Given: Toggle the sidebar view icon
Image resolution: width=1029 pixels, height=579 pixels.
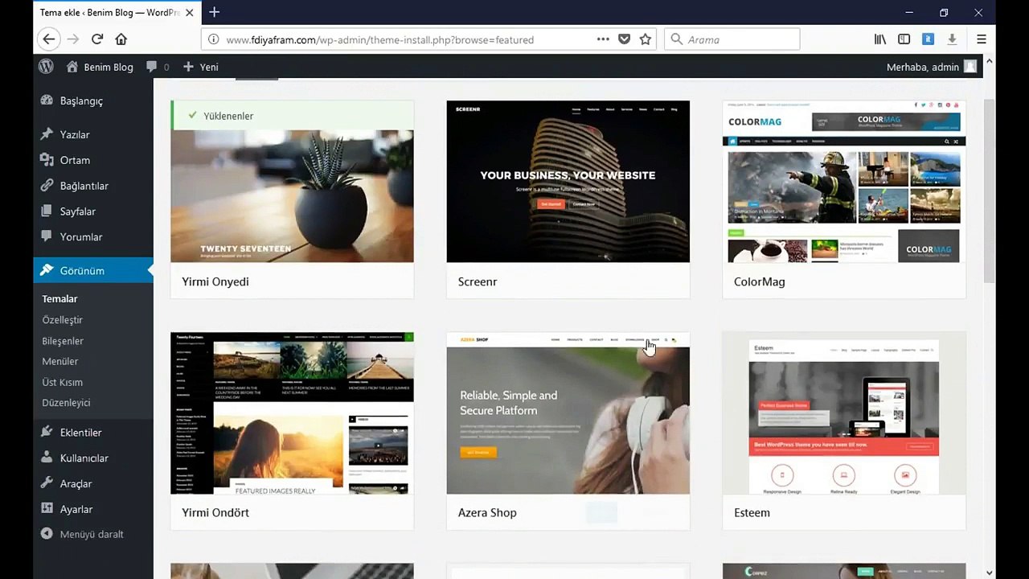Looking at the screenshot, I should [904, 39].
